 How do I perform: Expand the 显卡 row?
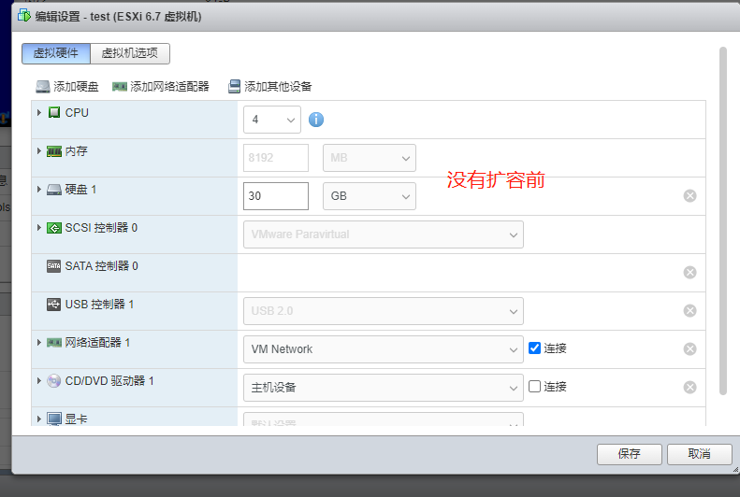(x=39, y=419)
